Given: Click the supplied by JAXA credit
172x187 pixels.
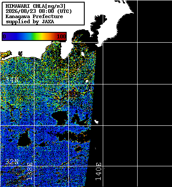Looking at the screenshot, I should point(30,22).
